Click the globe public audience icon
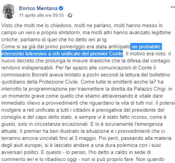175x163 pixels. pos(70,15)
